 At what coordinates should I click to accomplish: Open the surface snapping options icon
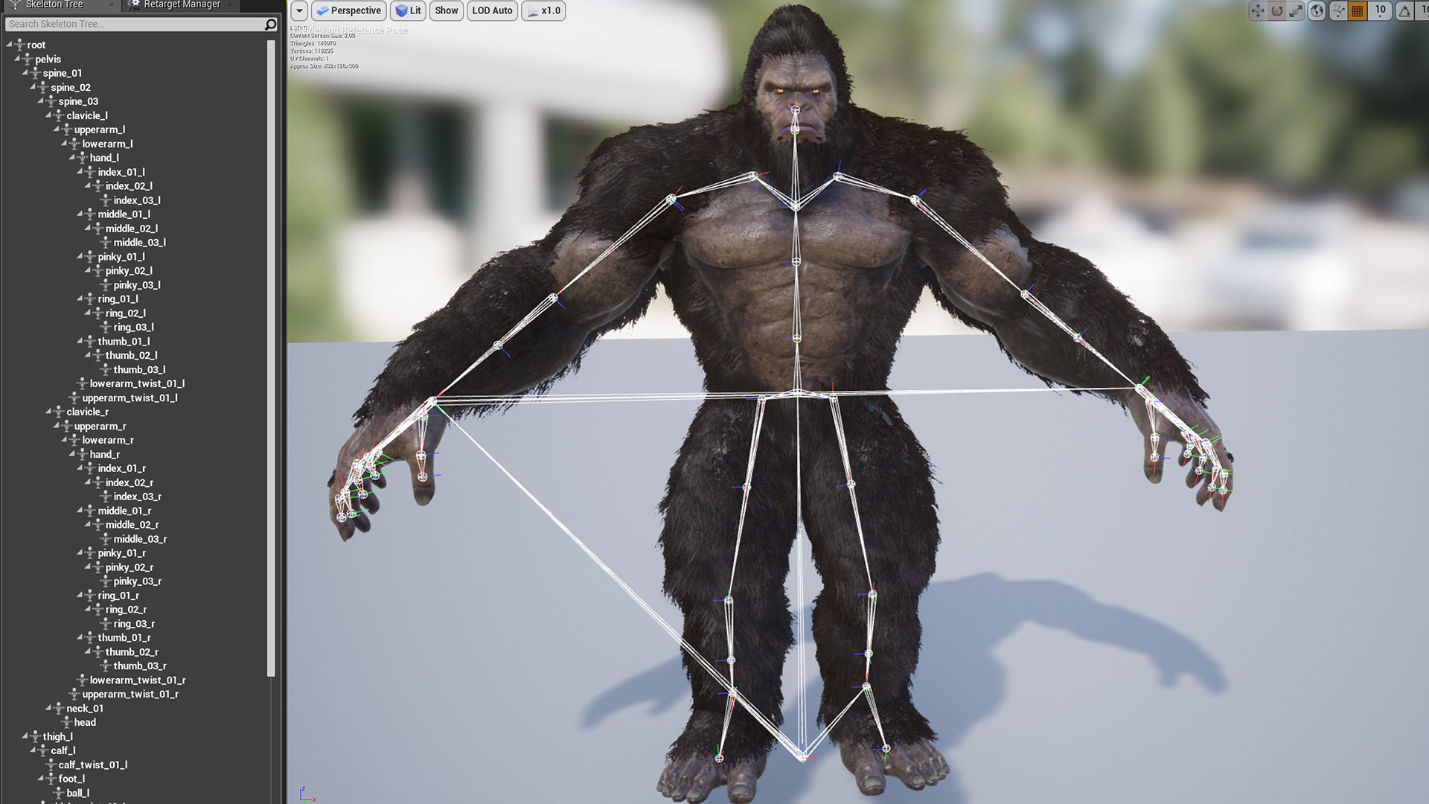(x=1338, y=10)
